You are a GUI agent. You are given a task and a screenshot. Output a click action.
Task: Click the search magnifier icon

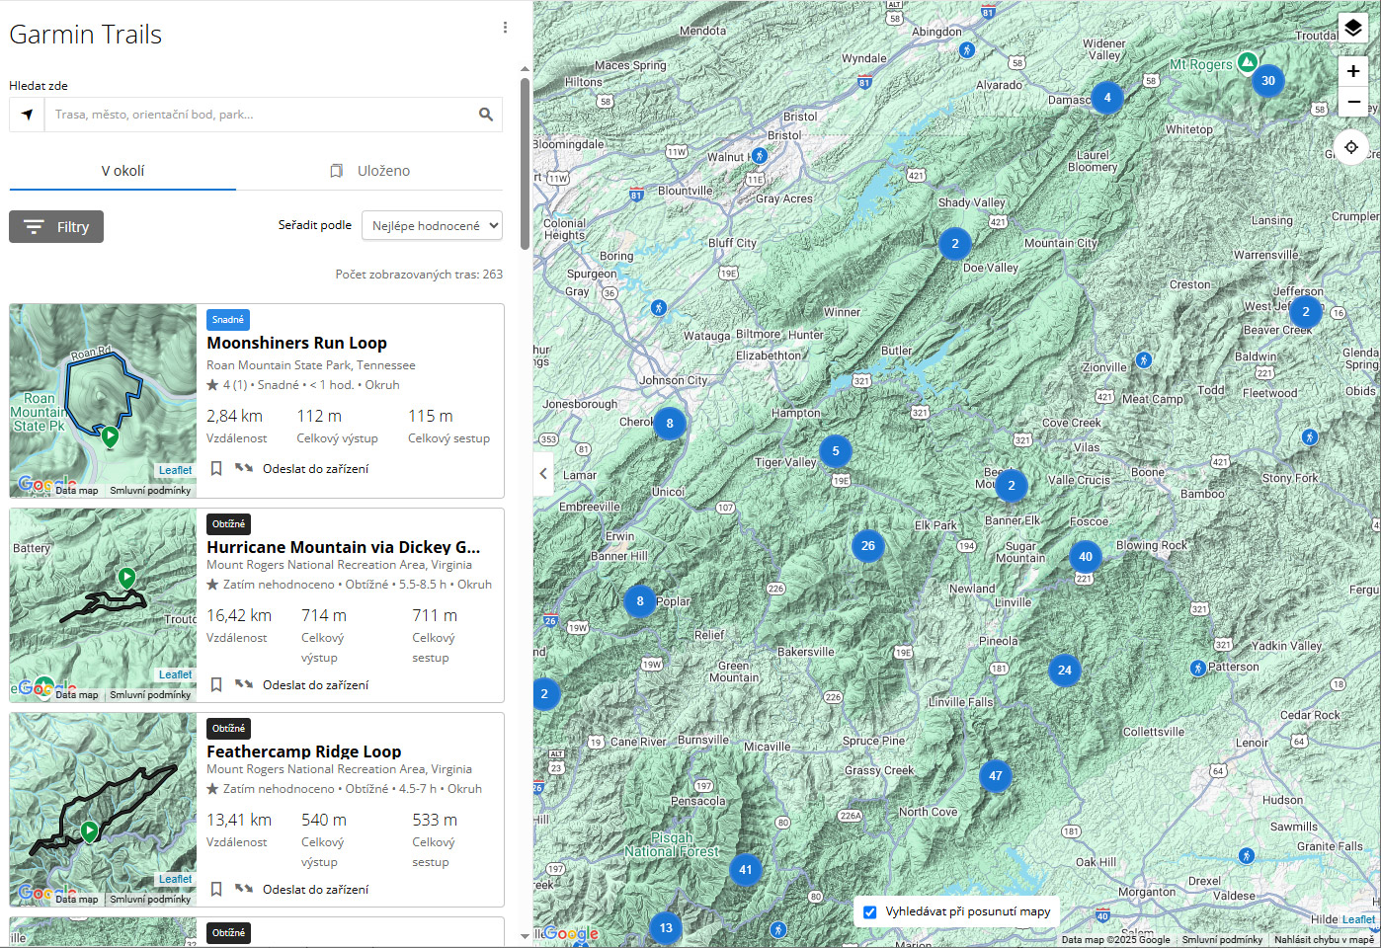(485, 115)
